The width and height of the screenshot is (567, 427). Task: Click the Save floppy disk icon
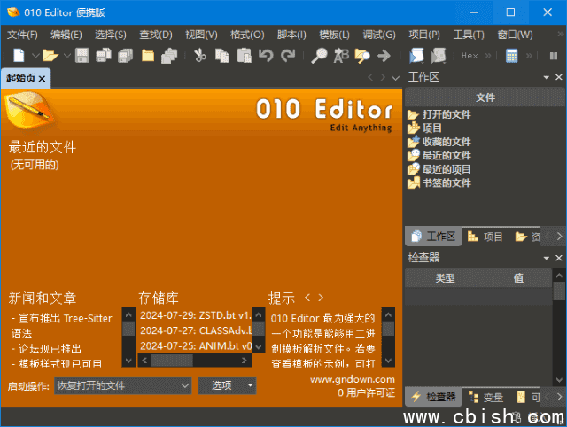point(82,56)
